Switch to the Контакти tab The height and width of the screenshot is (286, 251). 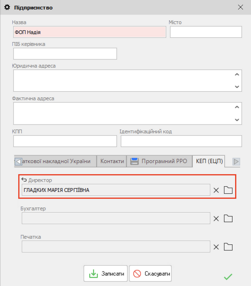[112, 161]
